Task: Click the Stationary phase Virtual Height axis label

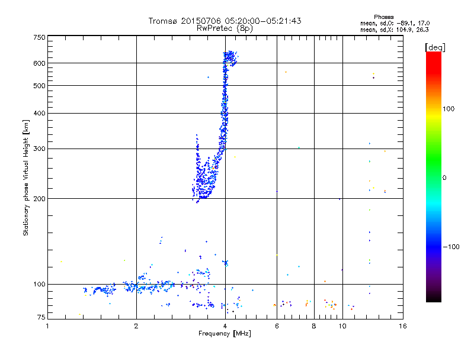Action: (26, 177)
